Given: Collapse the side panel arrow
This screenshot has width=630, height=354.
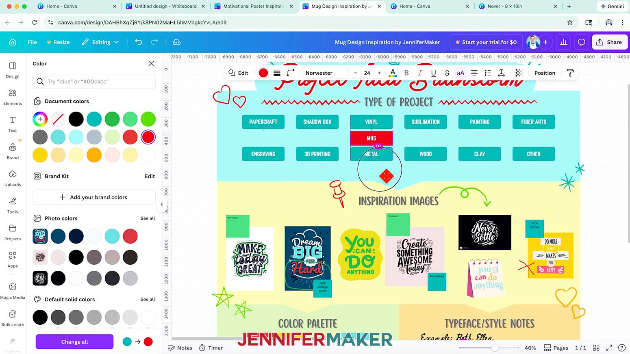Looking at the screenshot, I should [x=162, y=205].
